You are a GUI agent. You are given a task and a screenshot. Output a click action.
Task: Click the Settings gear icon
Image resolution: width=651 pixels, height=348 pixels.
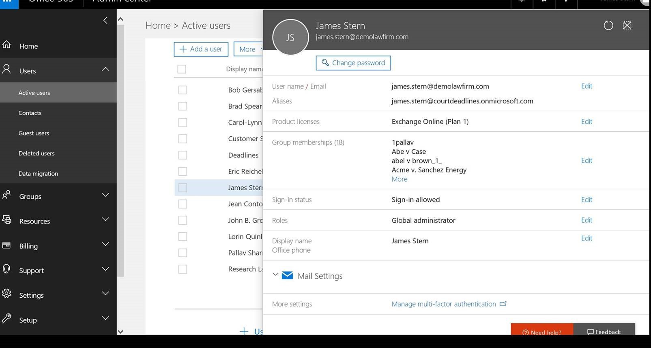click(x=6, y=294)
